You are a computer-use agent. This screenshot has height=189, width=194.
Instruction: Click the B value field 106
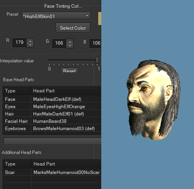tap(95, 43)
